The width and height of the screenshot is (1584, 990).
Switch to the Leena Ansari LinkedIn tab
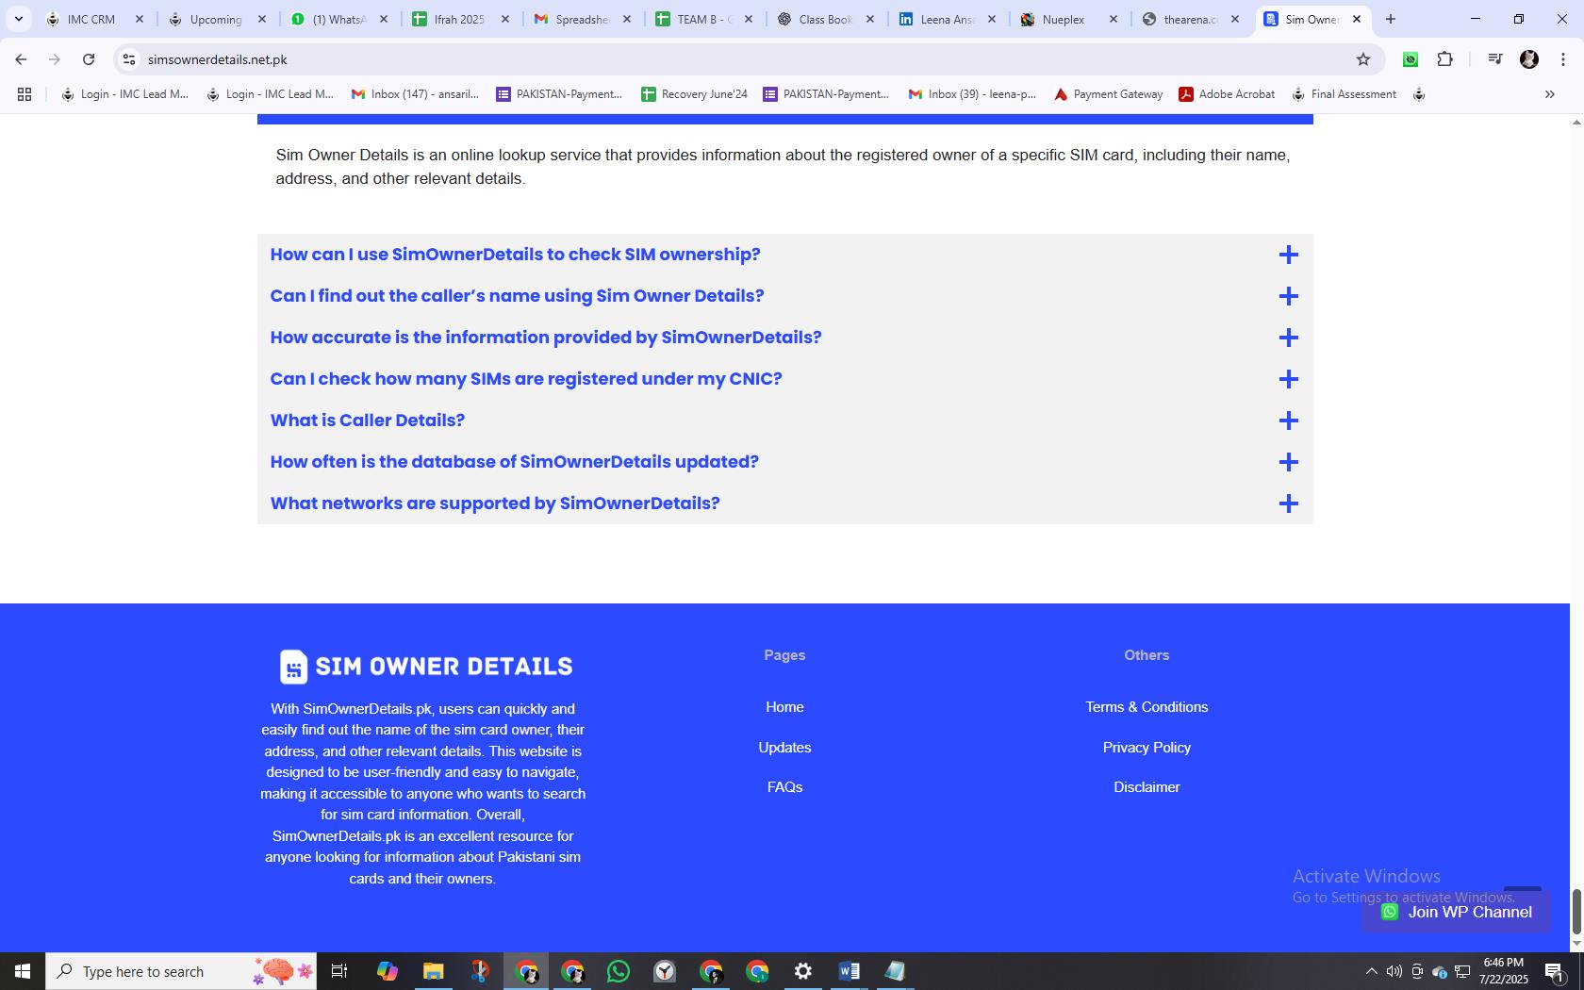point(947,19)
